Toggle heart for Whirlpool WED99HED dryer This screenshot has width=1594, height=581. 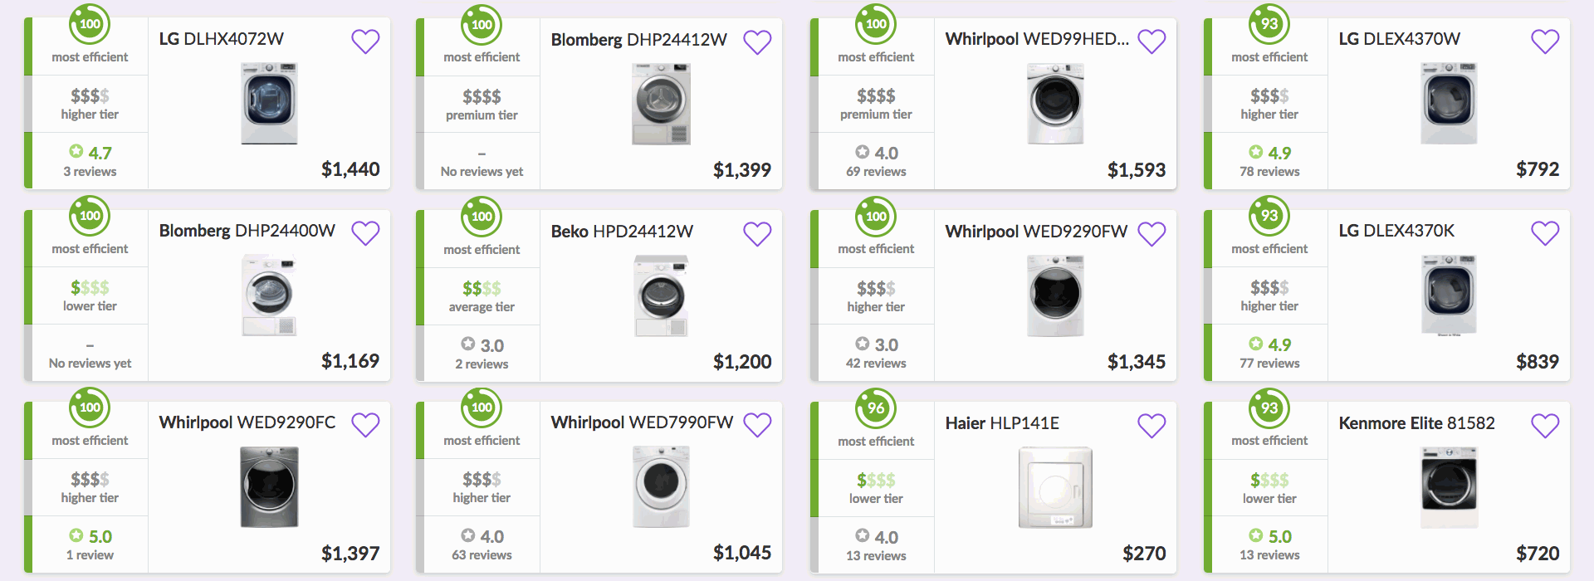[1151, 41]
